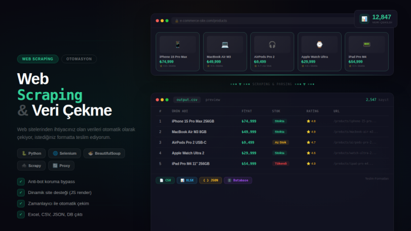Click the ₺9,499 price in the table

(248, 142)
